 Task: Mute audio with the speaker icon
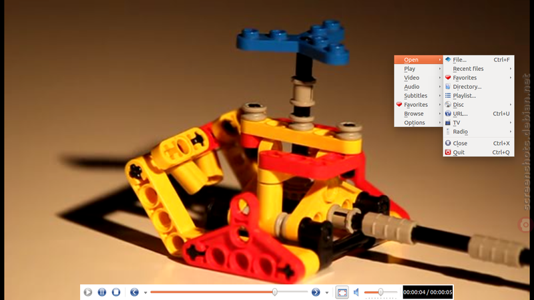coord(356,292)
